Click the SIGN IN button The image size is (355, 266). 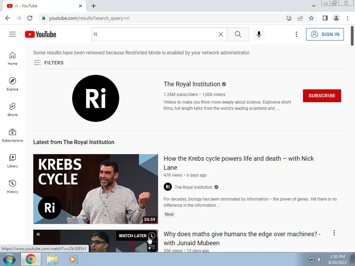point(325,34)
